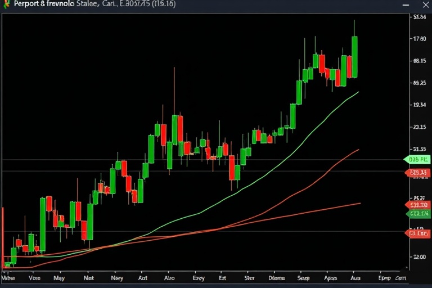432x288 pixels.
Task: Click the red price tag just above the lower green tag
Action: [x=418, y=205]
